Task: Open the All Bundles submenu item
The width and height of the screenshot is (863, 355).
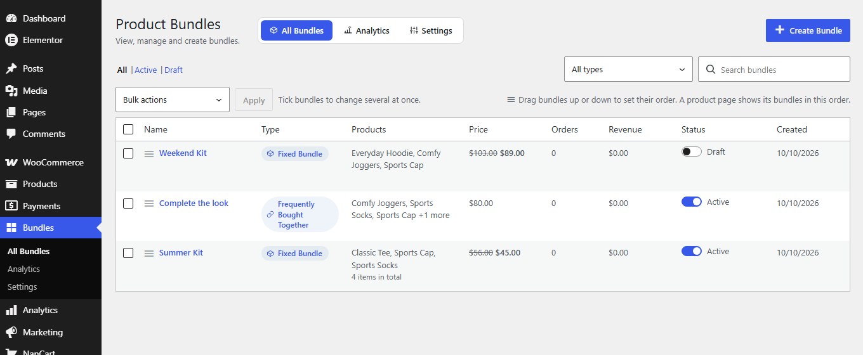Action: click(x=29, y=251)
